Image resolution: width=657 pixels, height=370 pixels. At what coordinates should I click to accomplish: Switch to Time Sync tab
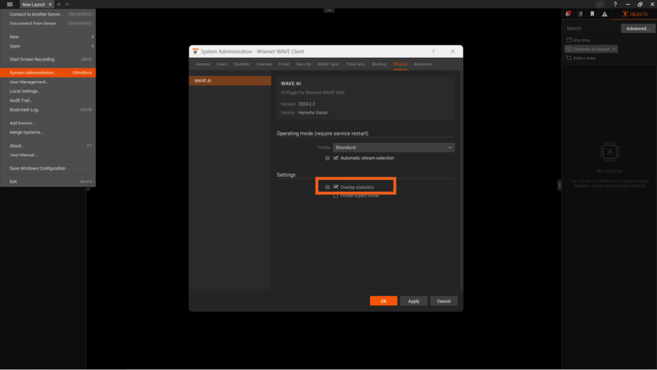[x=355, y=64]
